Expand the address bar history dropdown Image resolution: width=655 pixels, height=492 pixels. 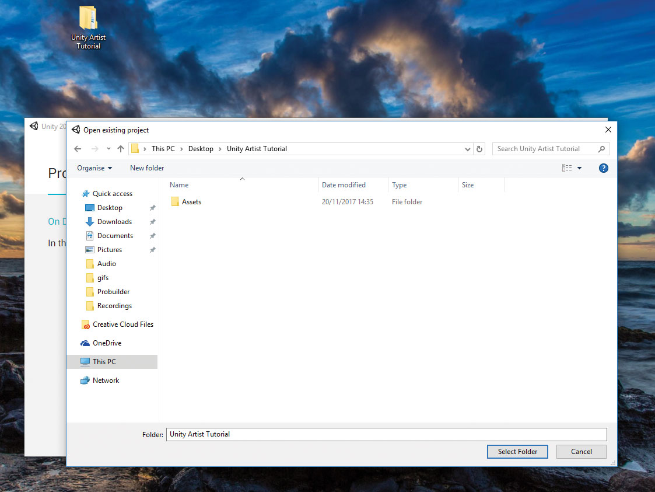click(467, 149)
